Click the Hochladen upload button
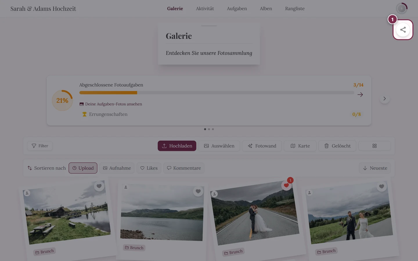The image size is (418, 261). pos(177,146)
